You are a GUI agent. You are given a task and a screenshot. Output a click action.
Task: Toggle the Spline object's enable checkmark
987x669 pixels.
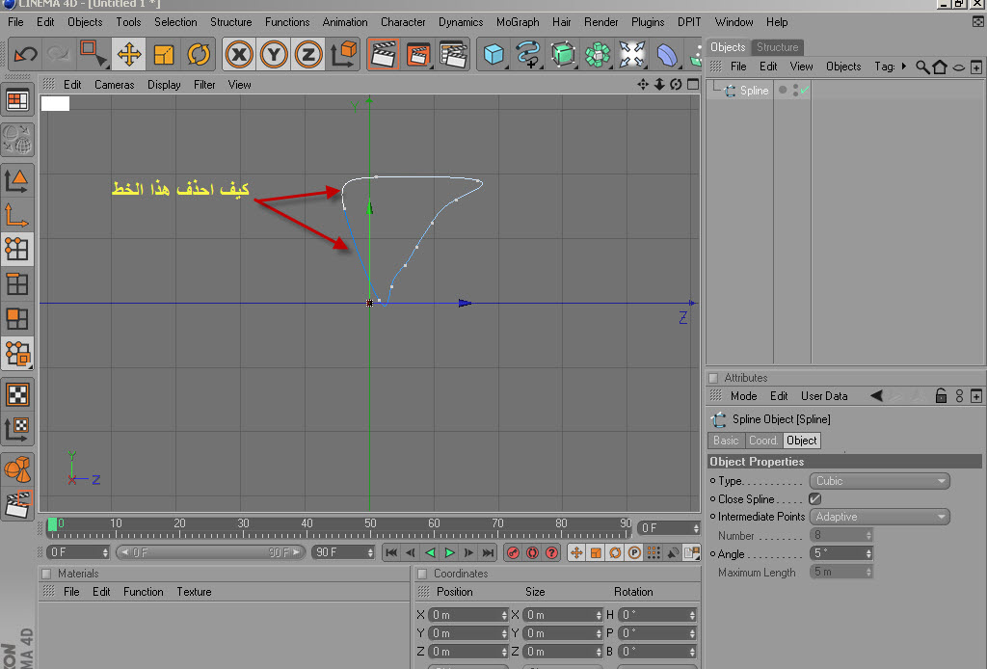[805, 91]
